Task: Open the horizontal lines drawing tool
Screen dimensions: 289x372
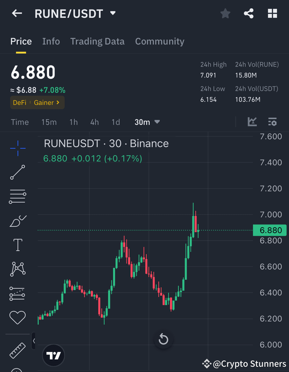Action: (17, 196)
